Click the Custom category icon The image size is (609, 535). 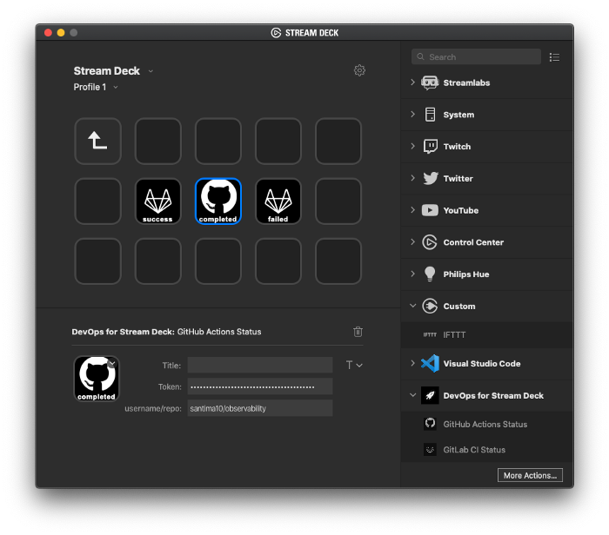click(430, 307)
